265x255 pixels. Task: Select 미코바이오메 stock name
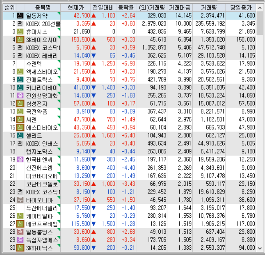[x=42, y=176]
